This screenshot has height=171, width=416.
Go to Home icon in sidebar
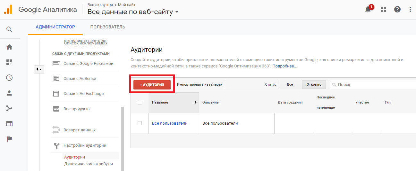[9, 47]
